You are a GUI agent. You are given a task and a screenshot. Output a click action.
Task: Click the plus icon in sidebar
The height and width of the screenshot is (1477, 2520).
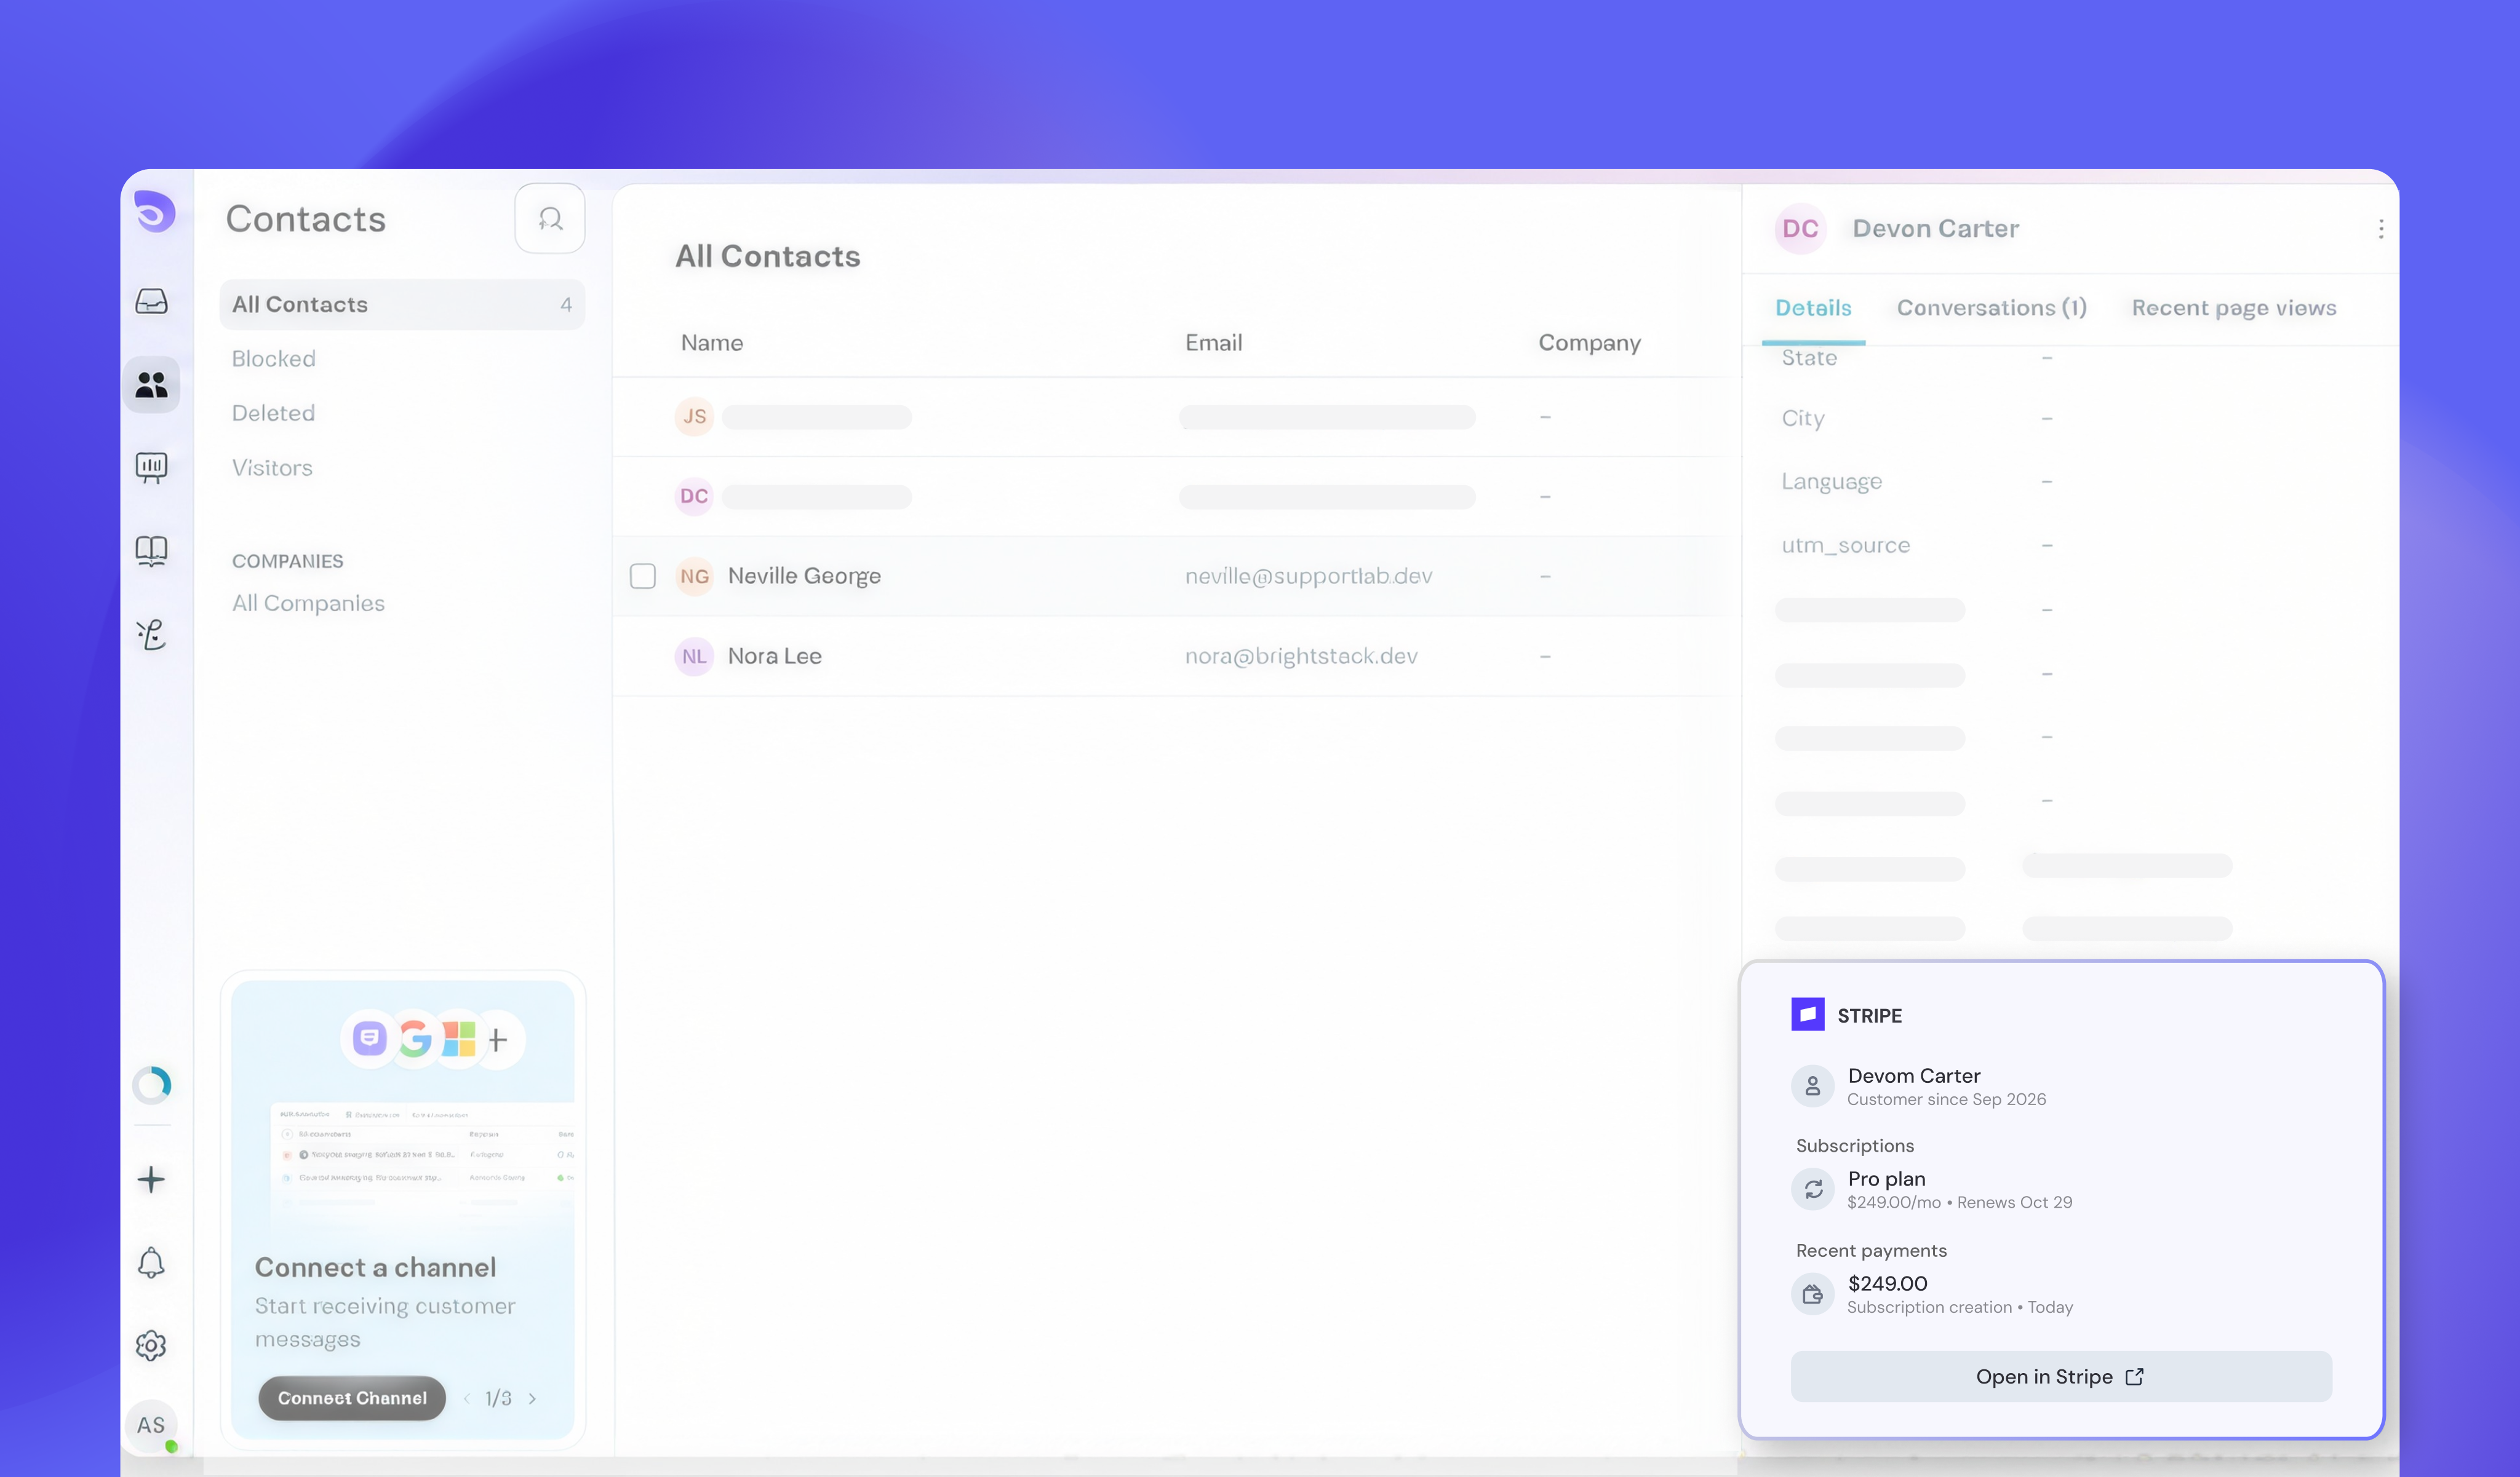151,1179
